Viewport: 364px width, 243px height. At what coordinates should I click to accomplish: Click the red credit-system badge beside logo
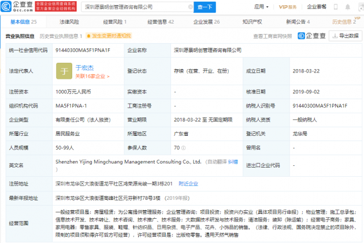pos(55,6)
